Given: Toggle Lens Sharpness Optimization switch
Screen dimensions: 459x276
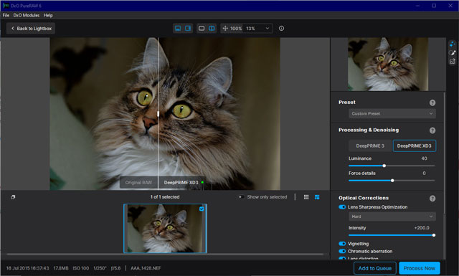Looking at the screenshot, I should click(x=342, y=207).
